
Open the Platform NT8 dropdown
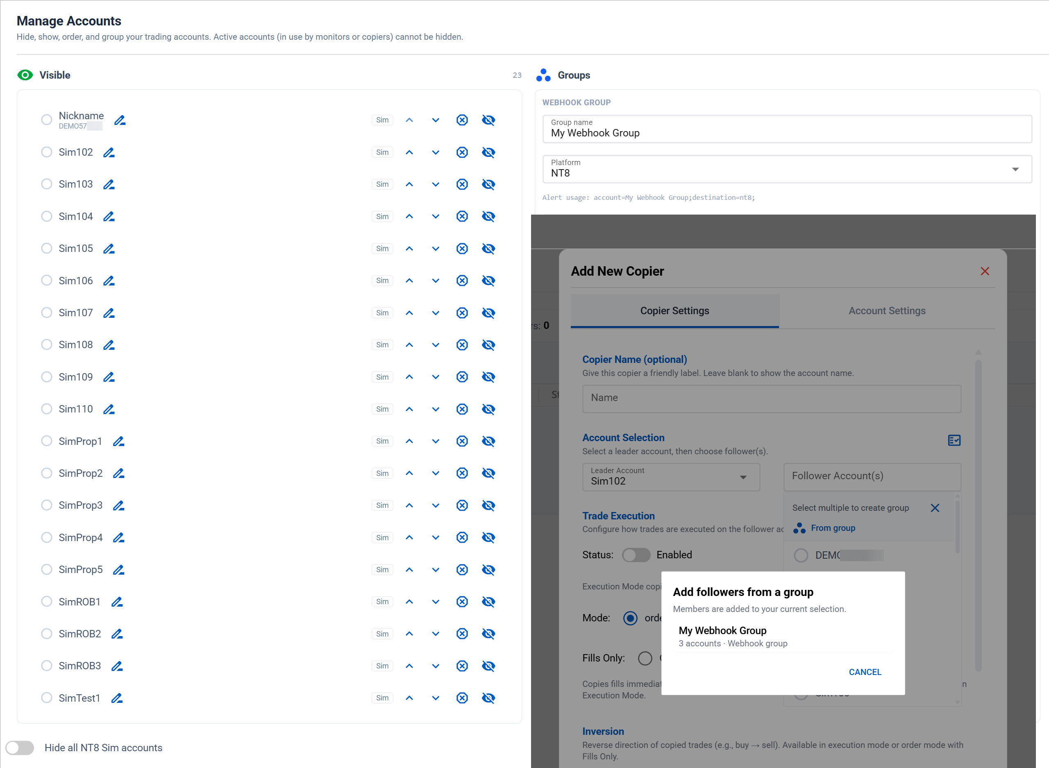click(x=787, y=169)
